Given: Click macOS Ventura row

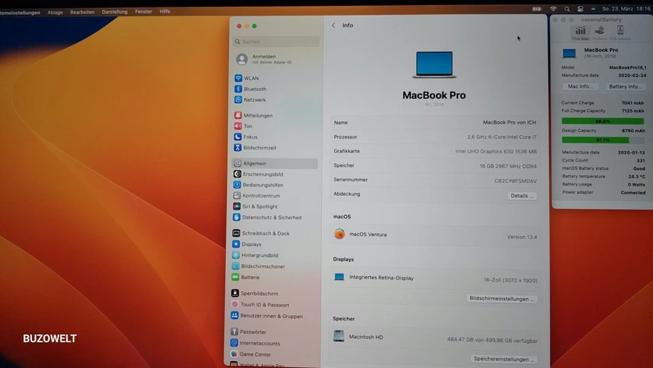Looking at the screenshot, I should coord(435,235).
